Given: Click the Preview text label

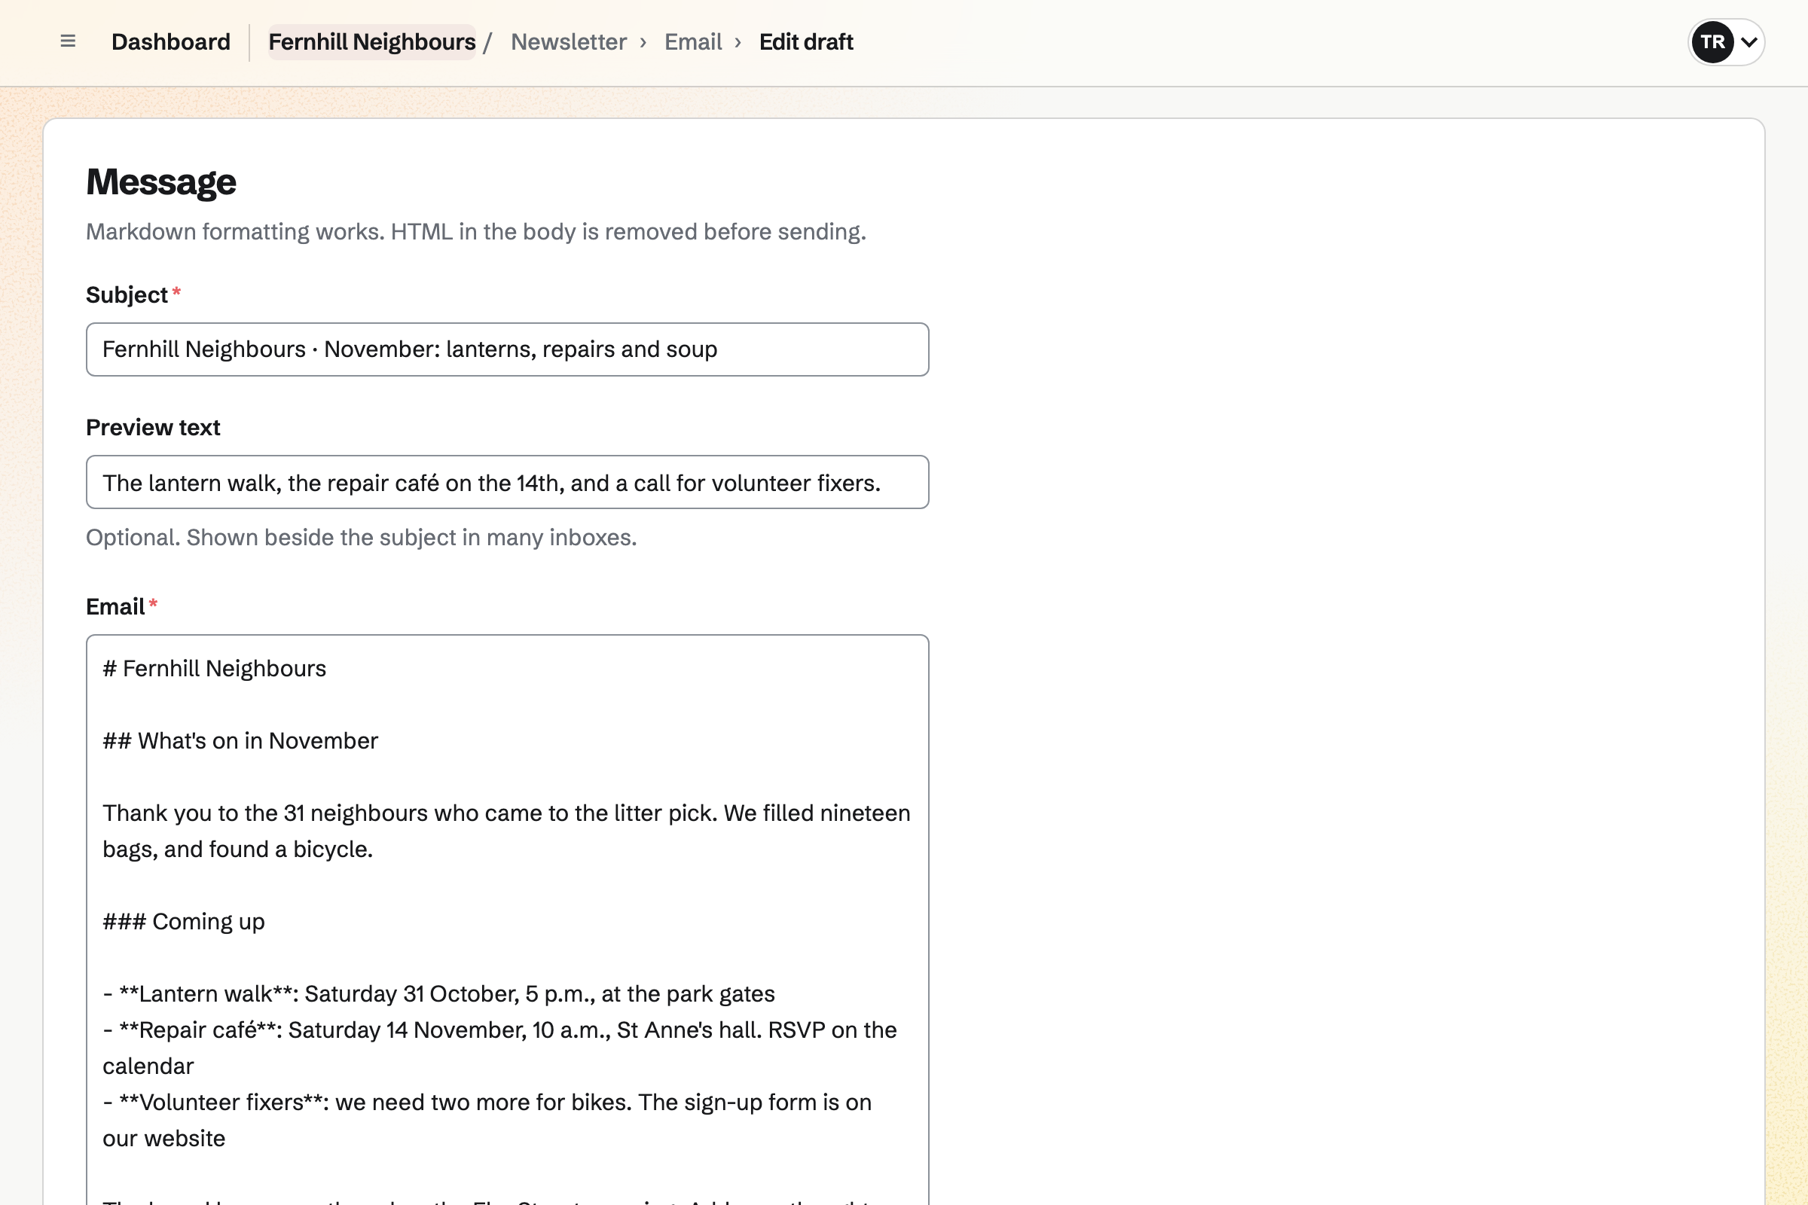Looking at the screenshot, I should (x=153, y=427).
